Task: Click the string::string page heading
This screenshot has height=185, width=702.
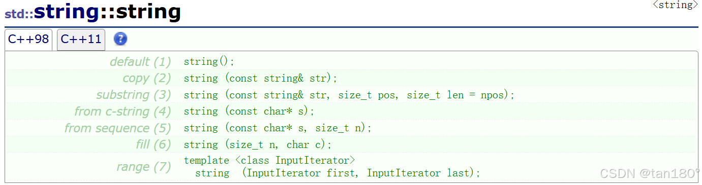Action: [107, 12]
